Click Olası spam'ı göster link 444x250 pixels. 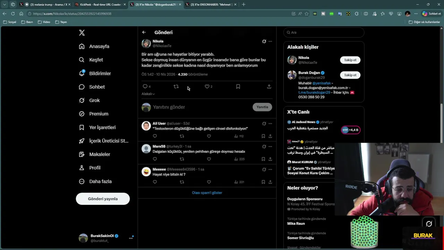207,193
